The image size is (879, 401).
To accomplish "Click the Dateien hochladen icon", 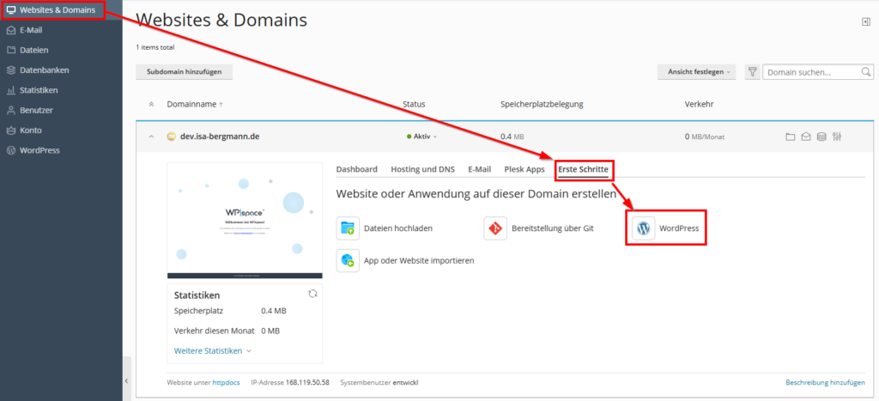I will [348, 228].
